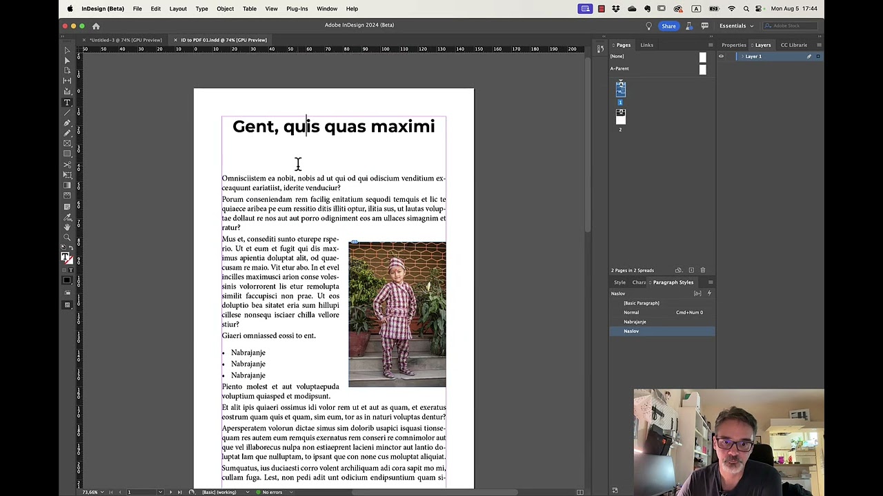The height and width of the screenshot is (496, 883).
Task: Select the Selection tool in the toolbar
Action: 67,52
